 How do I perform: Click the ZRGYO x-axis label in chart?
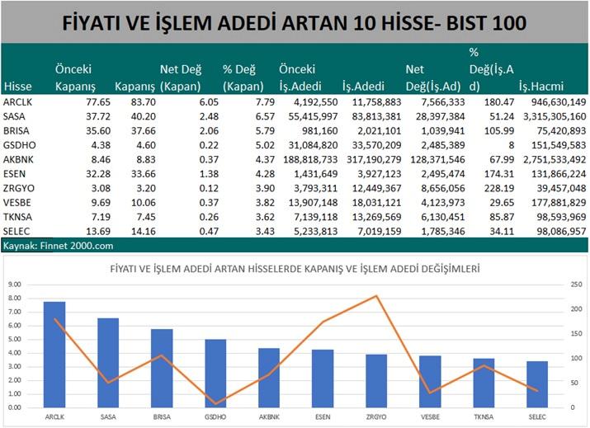[x=376, y=417]
